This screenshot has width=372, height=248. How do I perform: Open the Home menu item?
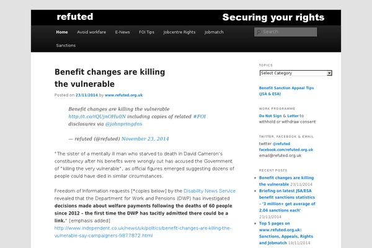pos(62,32)
